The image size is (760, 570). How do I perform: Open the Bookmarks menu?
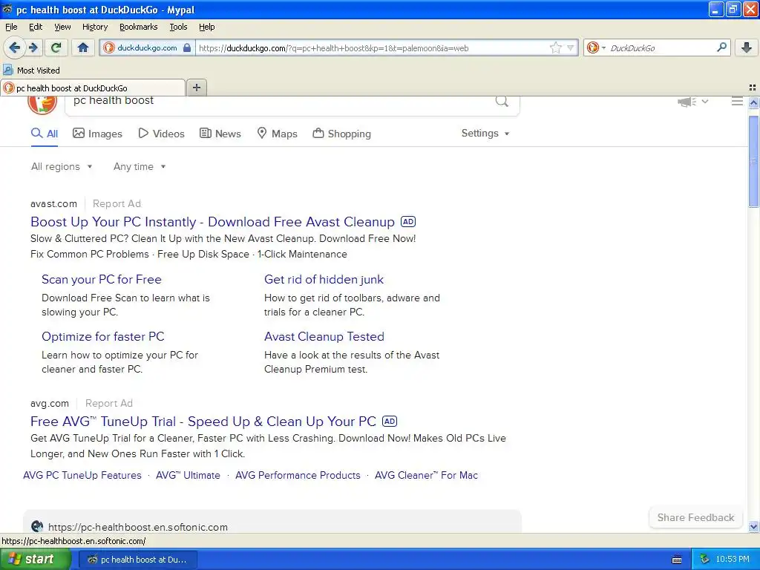[x=139, y=27]
